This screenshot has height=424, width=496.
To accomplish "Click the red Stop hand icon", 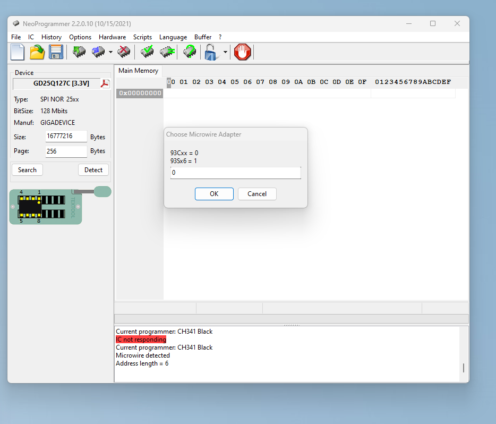I will click(243, 52).
